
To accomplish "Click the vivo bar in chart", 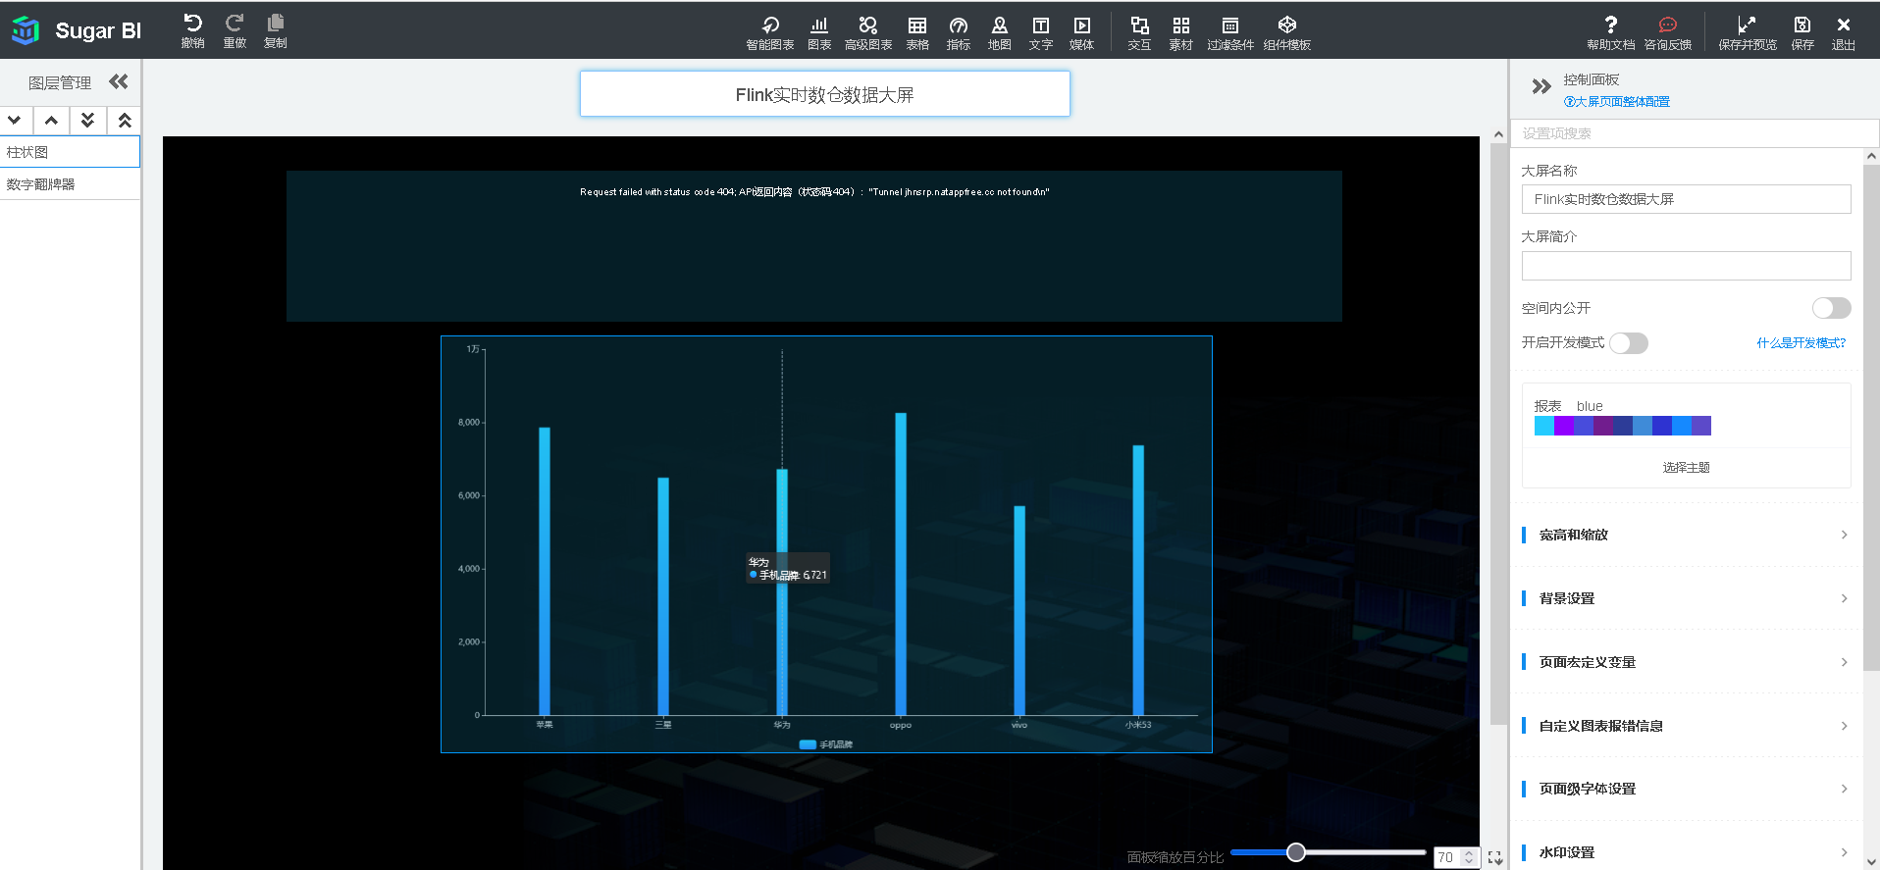I will [1019, 610].
